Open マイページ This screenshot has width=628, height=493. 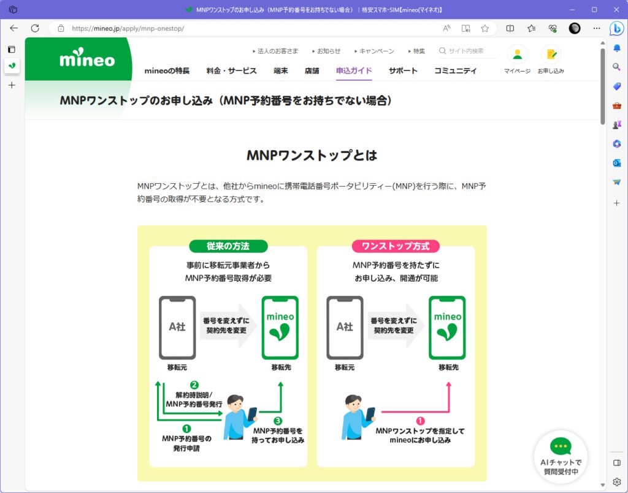(x=518, y=60)
